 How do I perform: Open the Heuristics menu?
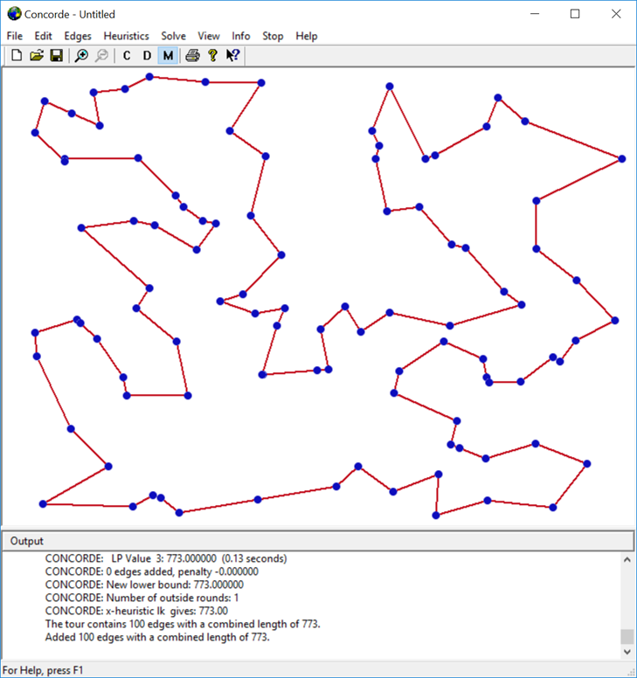click(127, 36)
